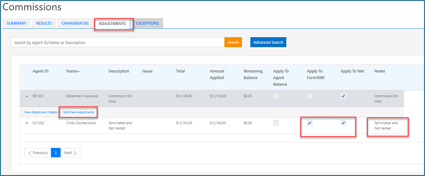Screen dimensions: 425x176
Task: Sort by Name column header
Action: (72, 71)
